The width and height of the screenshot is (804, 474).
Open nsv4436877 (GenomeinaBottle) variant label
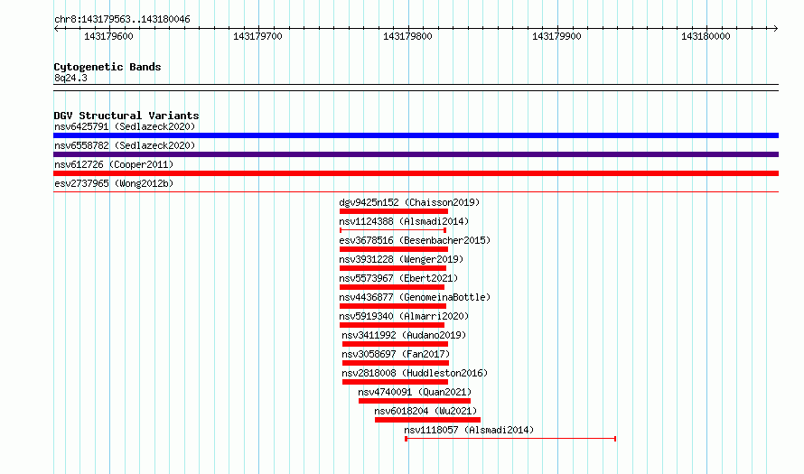[415, 297]
